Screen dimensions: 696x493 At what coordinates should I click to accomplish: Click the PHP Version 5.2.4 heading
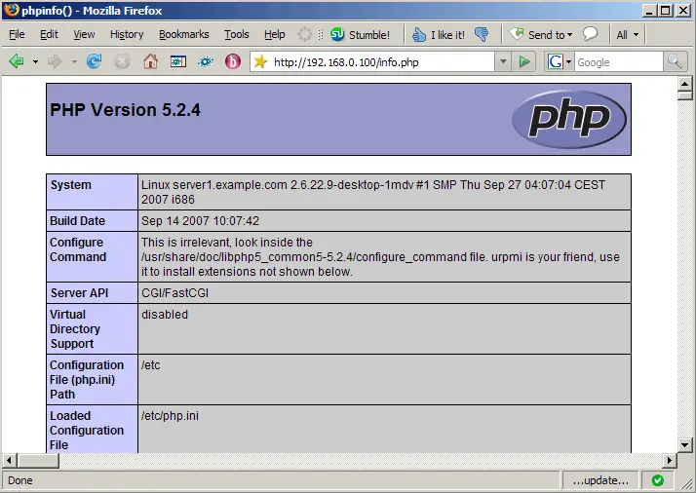tap(125, 110)
